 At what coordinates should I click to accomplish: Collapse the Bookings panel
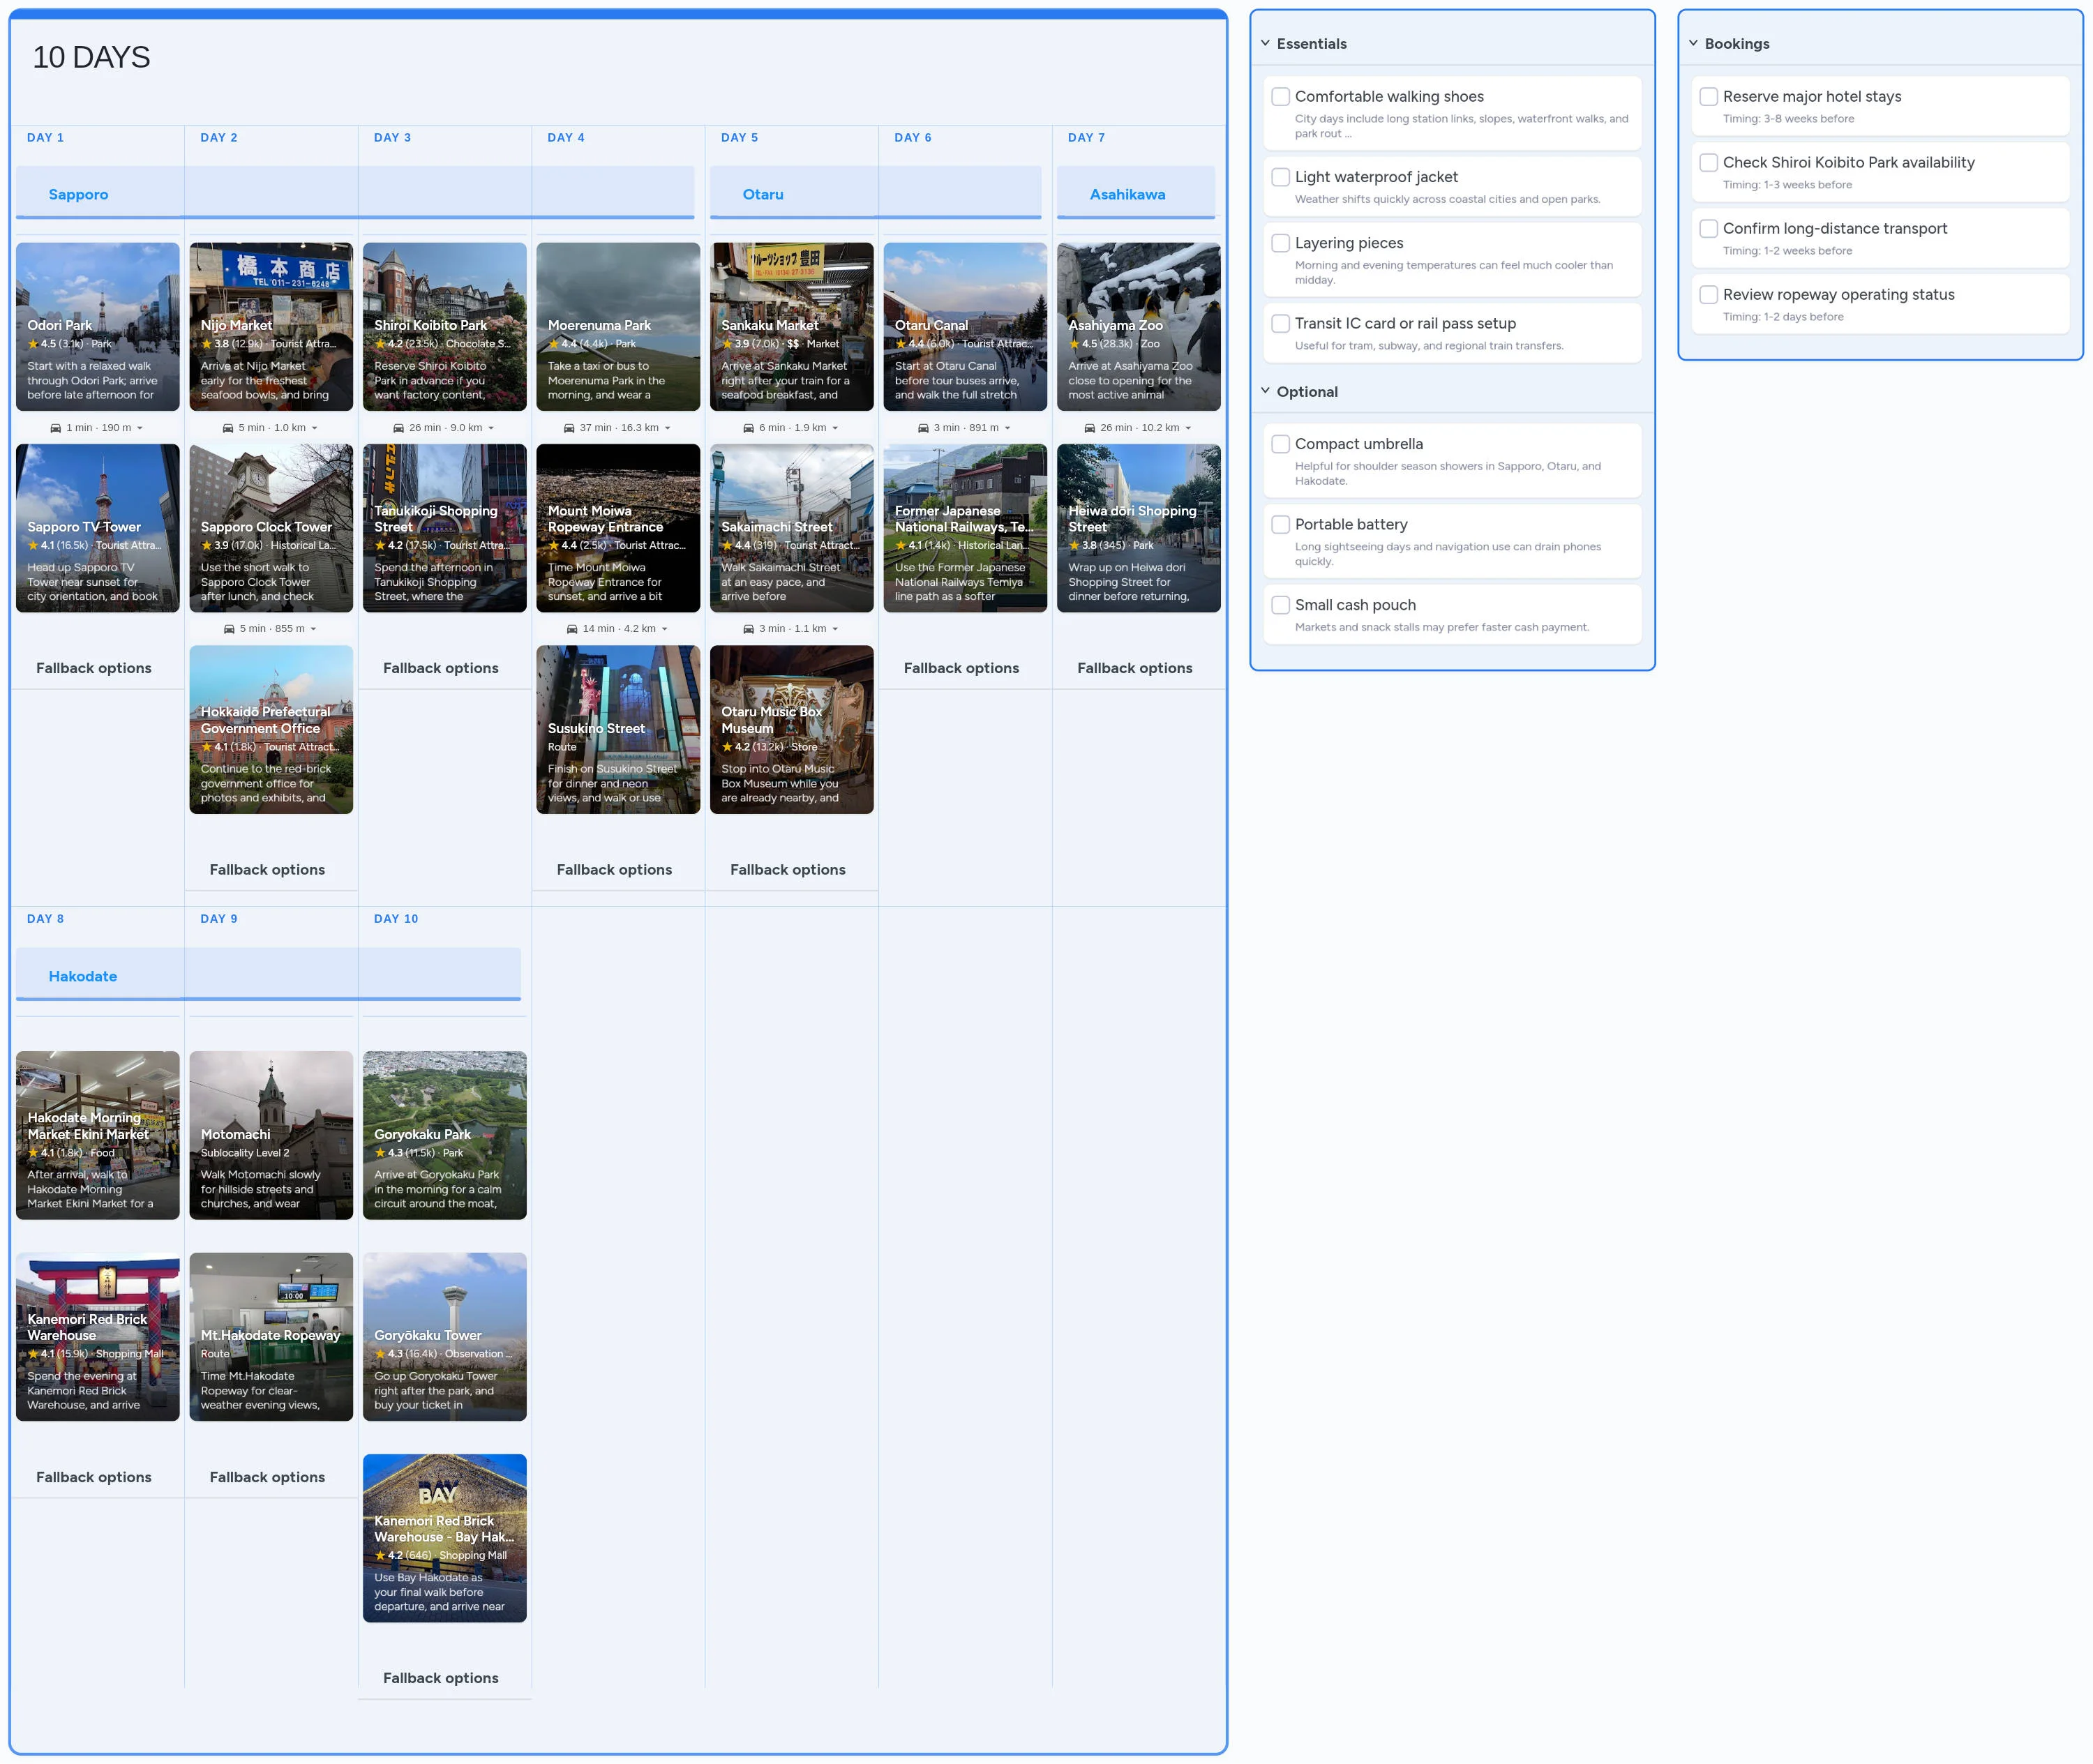[1693, 43]
